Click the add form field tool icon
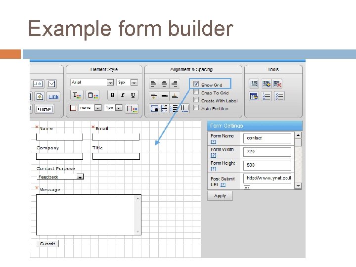This screenshot has height=267, width=356. click(x=267, y=84)
